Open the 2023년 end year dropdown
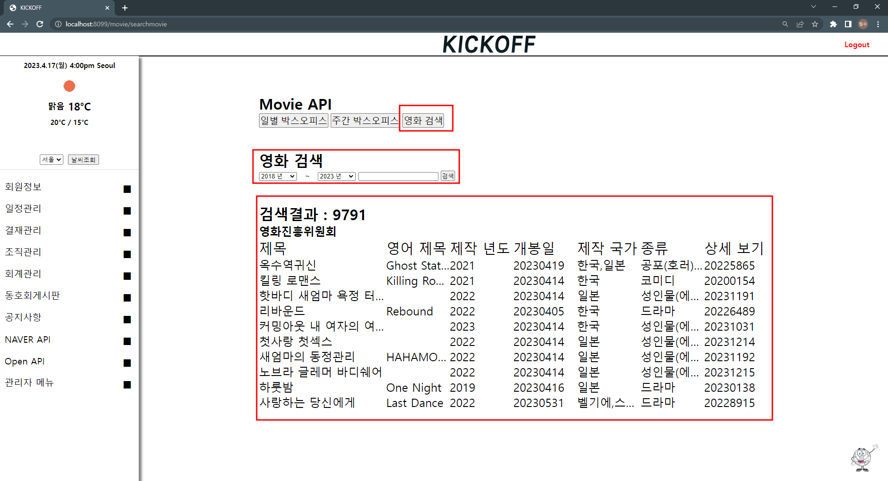The width and height of the screenshot is (888, 481). 336,176
